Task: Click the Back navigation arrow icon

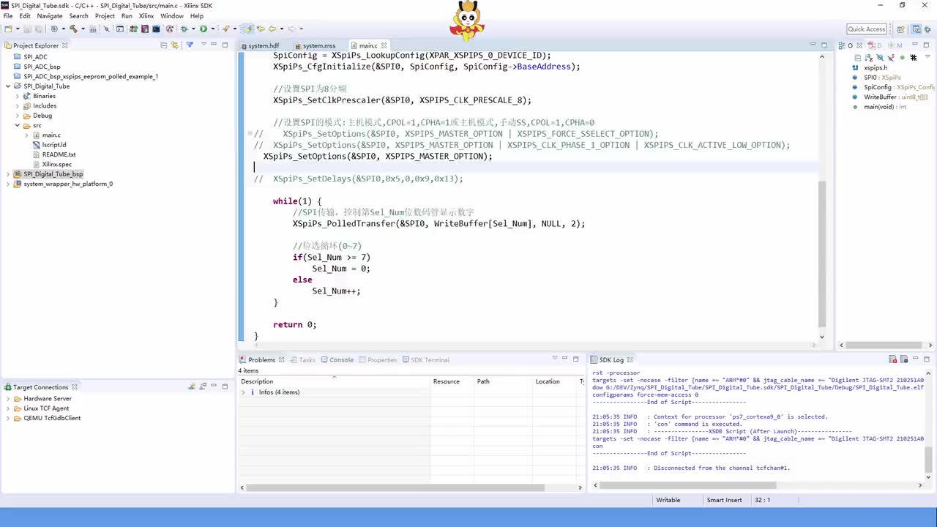Action: click(x=272, y=29)
